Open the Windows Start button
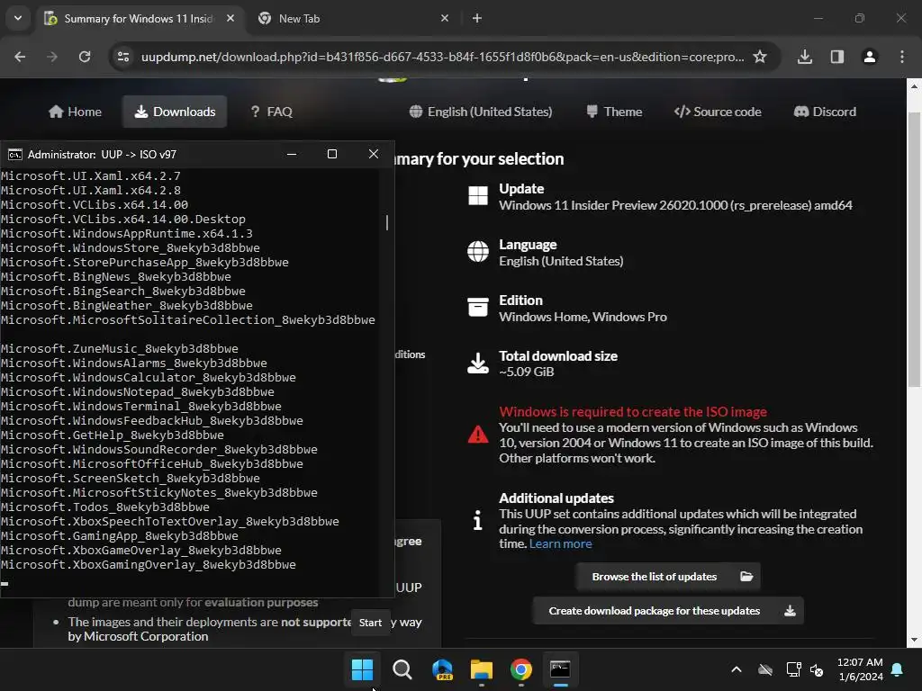The height and width of the screenshot is (691, 922). pyautogui.click(x=362, y=669)
